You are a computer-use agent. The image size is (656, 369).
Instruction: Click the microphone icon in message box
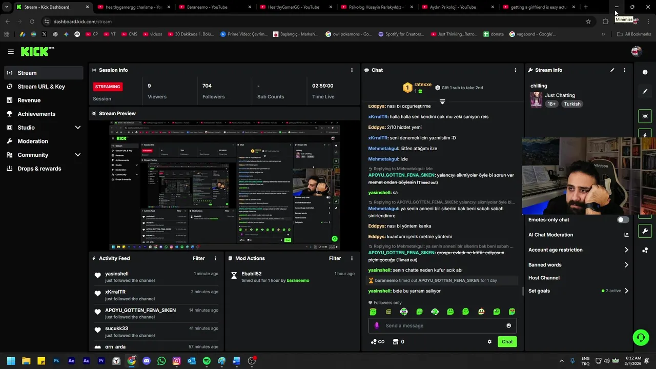pyautogui.click(x=377, y=325)
